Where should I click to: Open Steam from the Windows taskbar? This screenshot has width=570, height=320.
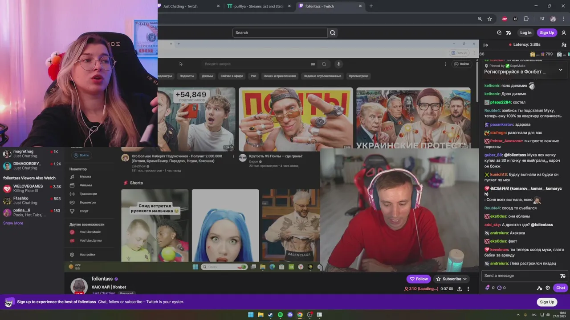coord(270,315)
